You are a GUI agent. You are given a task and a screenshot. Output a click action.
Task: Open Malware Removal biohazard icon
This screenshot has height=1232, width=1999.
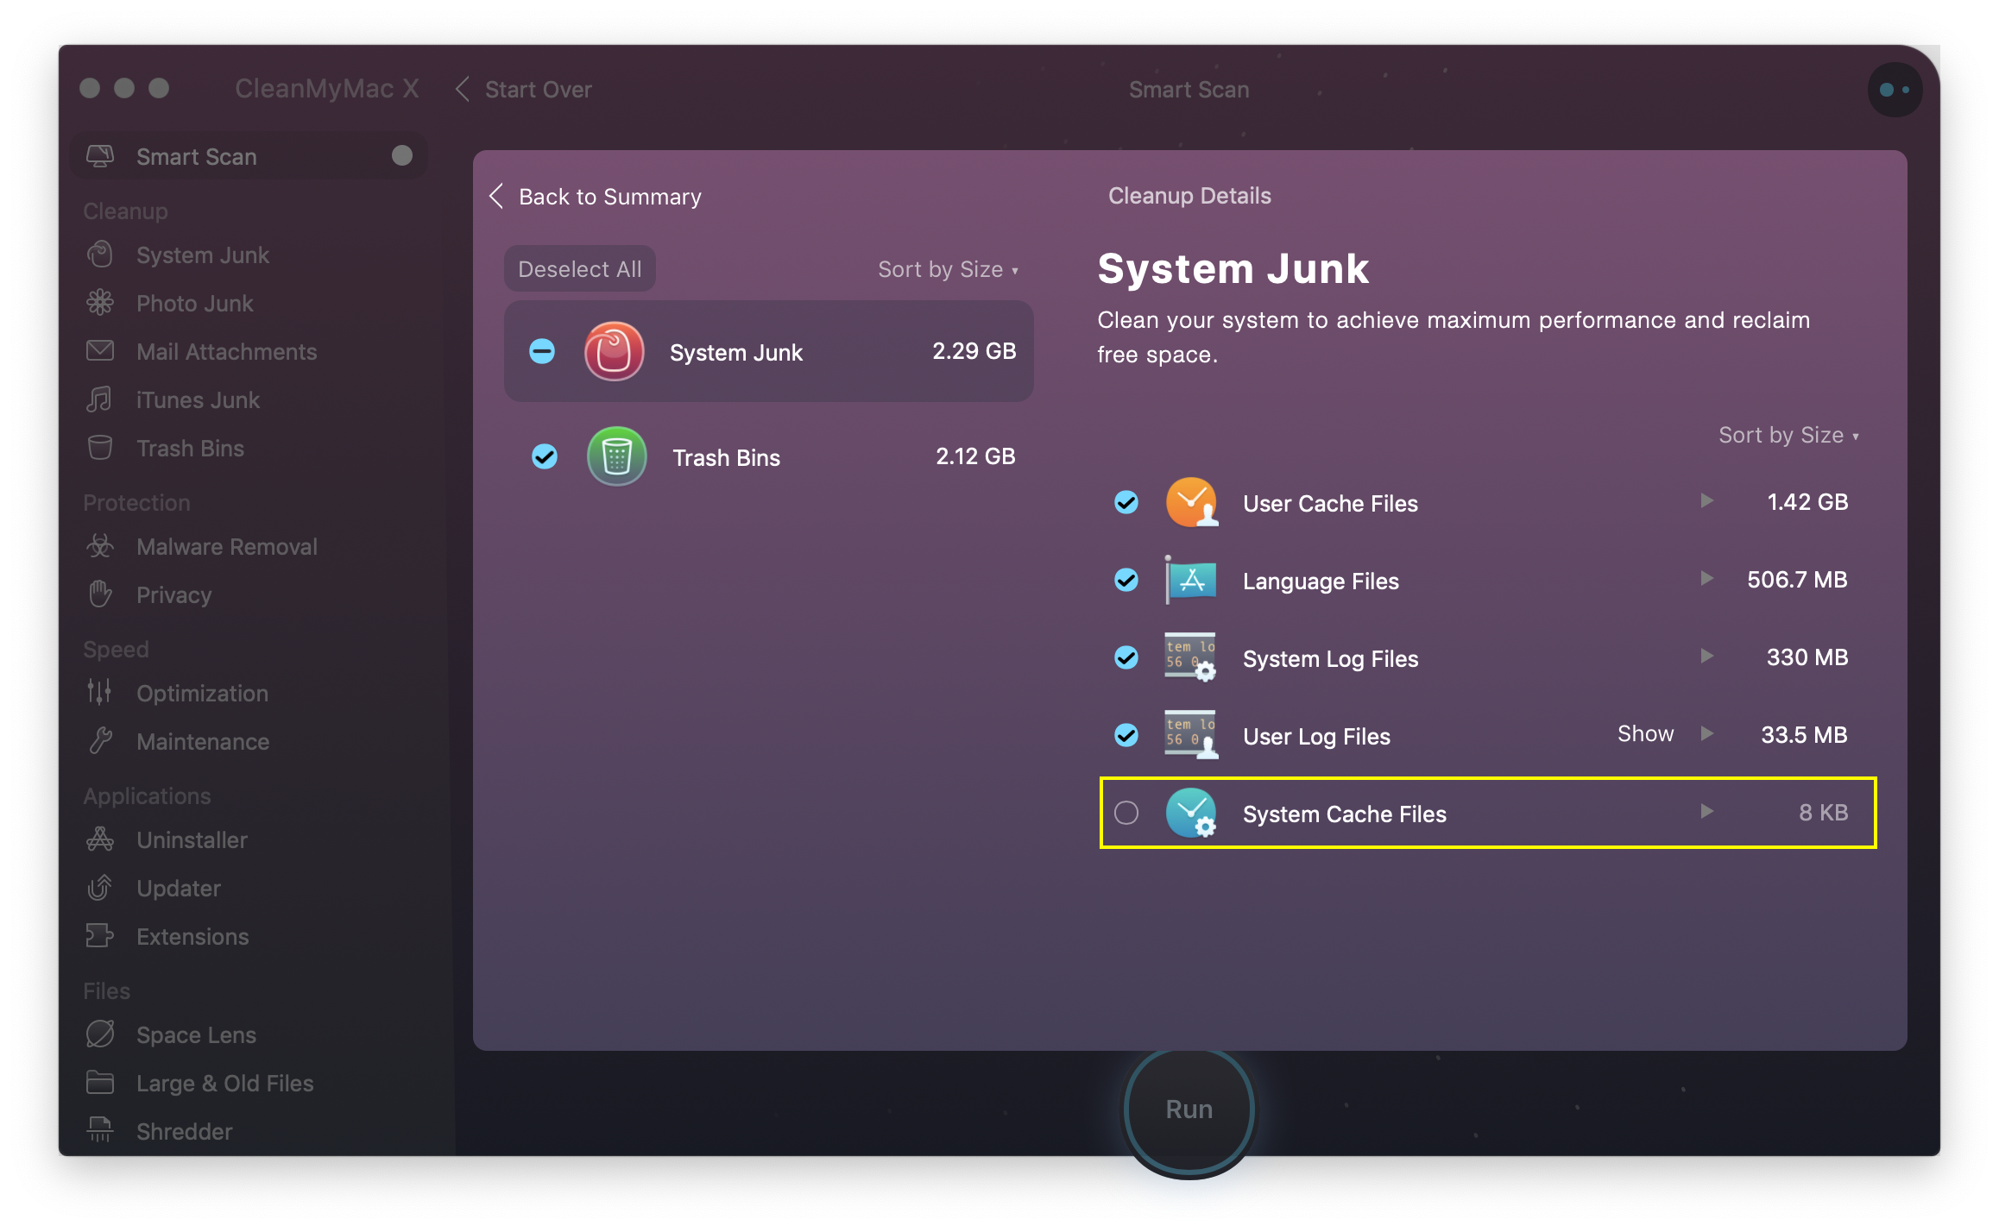click(x=100, y=546)
